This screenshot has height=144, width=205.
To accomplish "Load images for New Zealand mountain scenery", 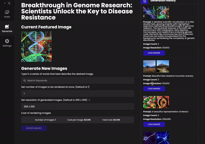I will [154, 89].
